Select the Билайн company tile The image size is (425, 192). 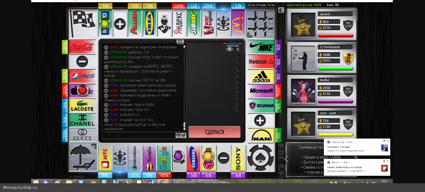tap(149, 158)
